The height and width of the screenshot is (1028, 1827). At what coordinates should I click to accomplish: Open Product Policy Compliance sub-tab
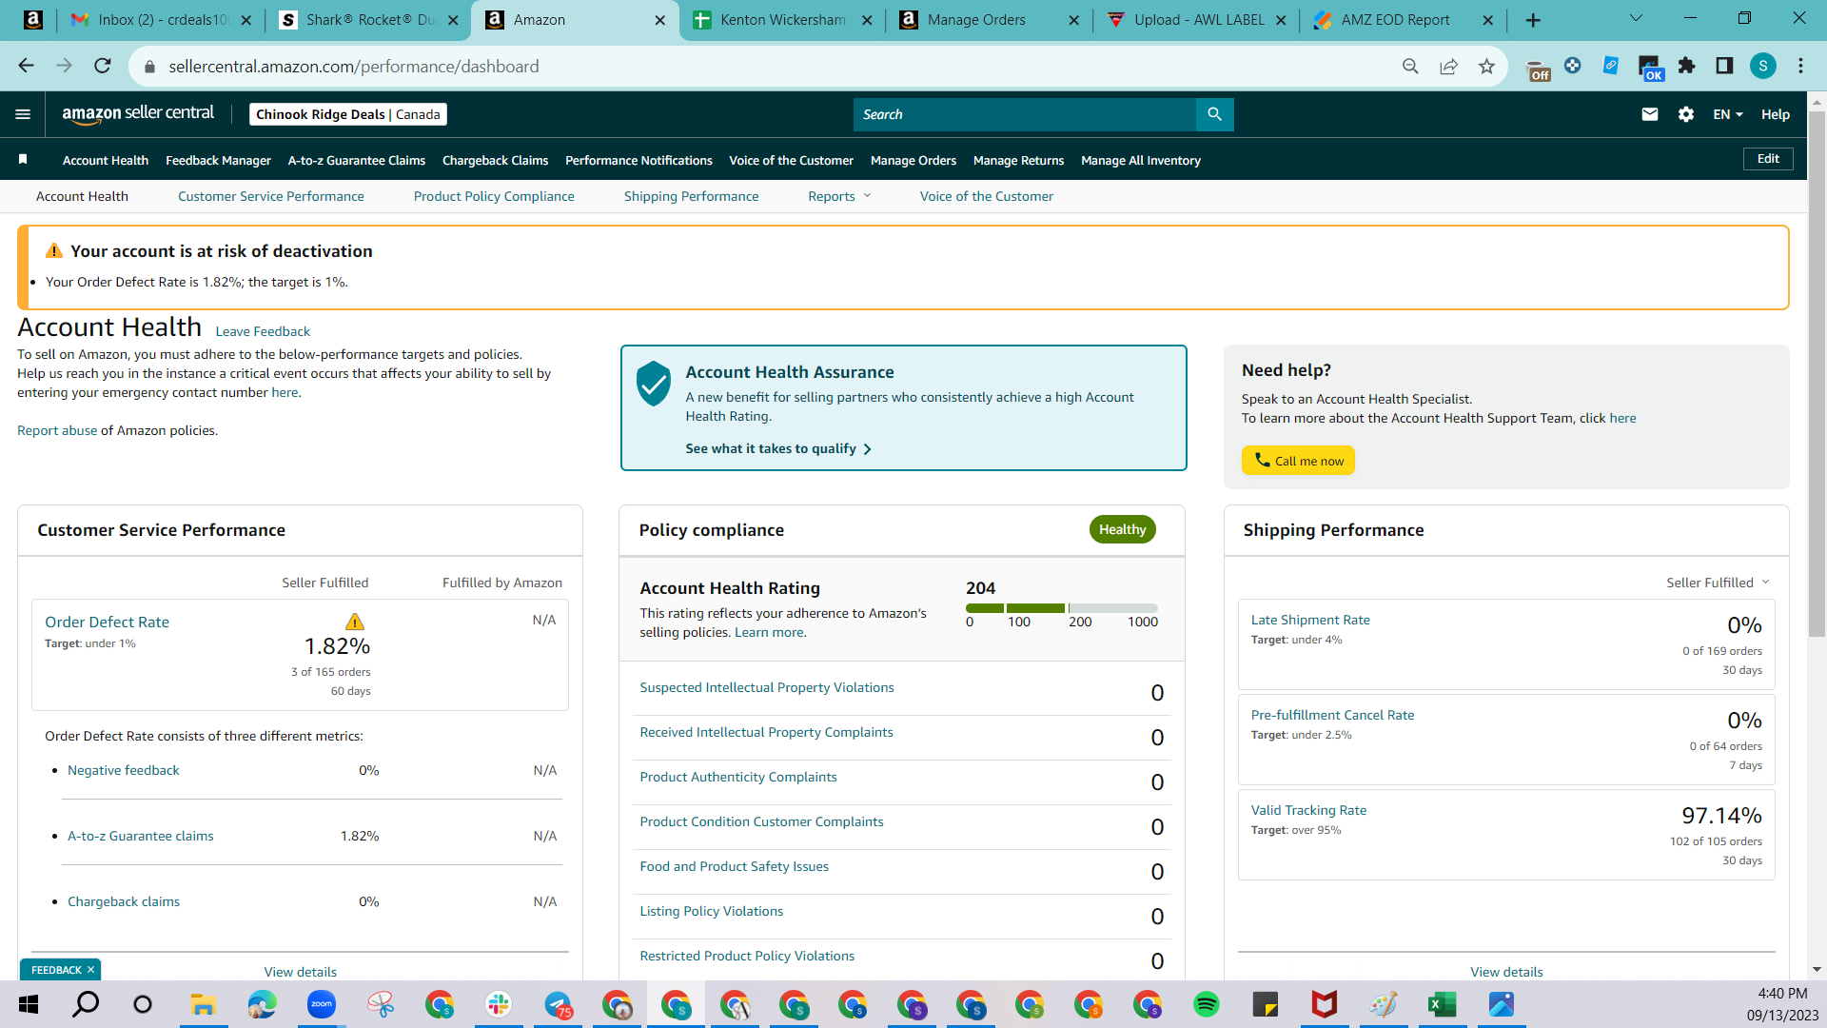[494, 196]
